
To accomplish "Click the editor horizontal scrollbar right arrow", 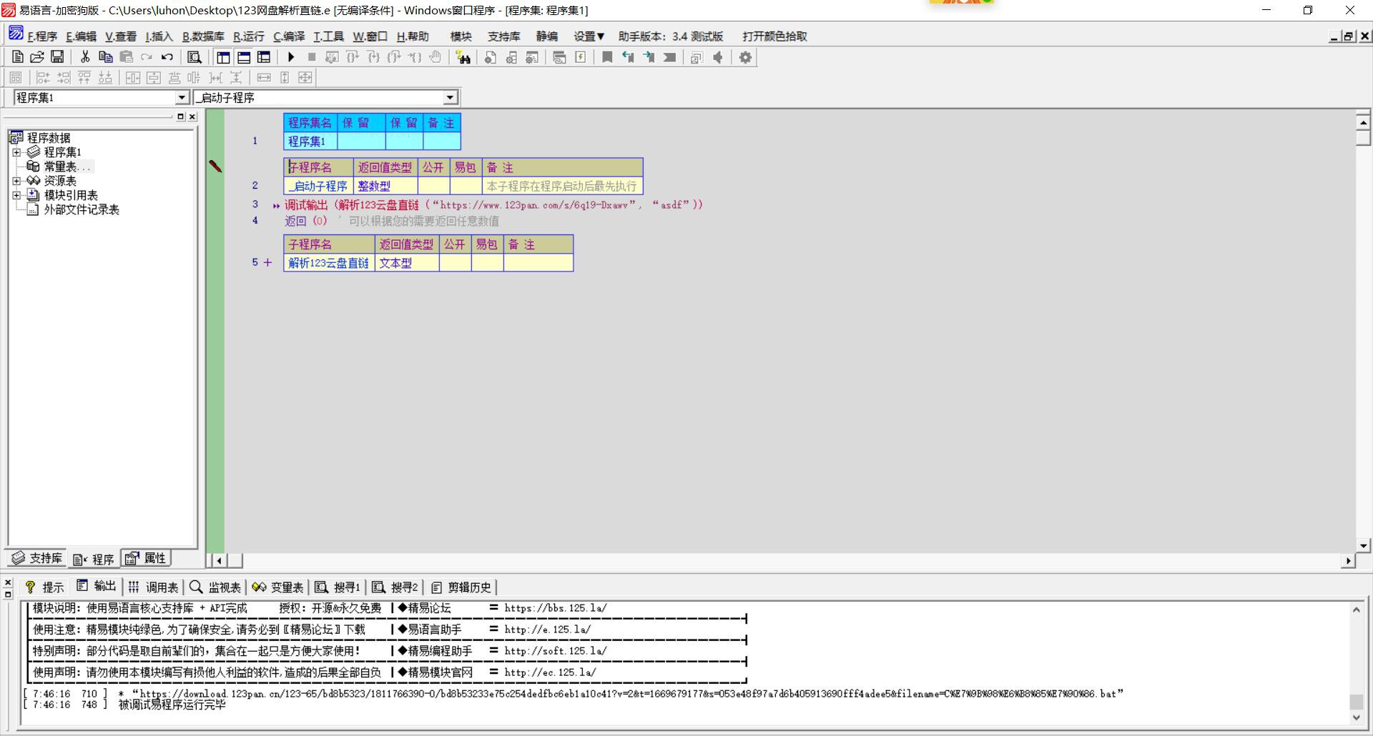I will click(x=1349, y=561).
